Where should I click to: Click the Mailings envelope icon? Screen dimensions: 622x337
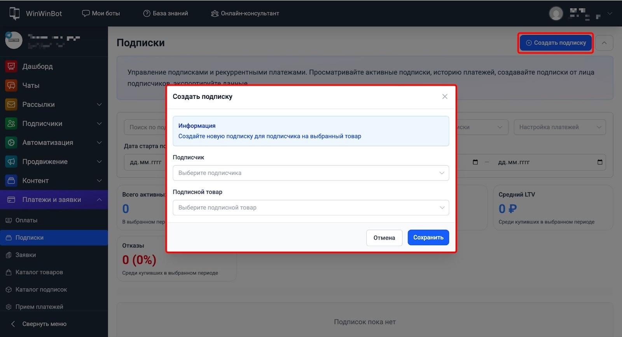tap(11, 105)
